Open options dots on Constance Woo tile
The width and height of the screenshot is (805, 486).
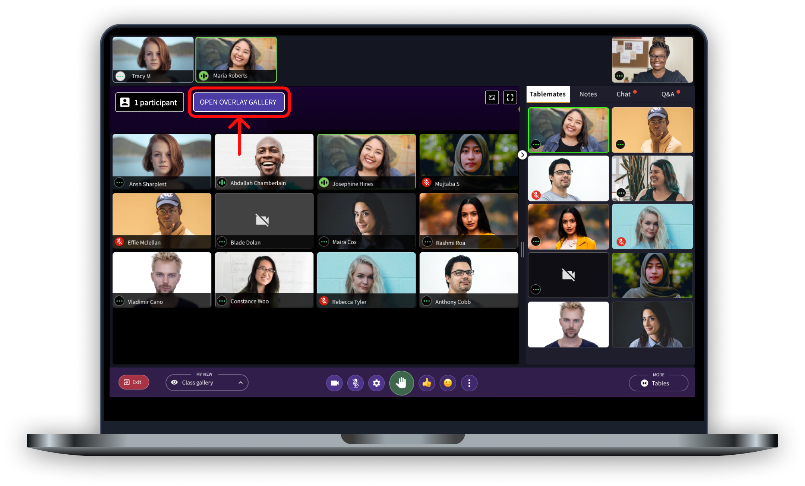tap(222, 301)
